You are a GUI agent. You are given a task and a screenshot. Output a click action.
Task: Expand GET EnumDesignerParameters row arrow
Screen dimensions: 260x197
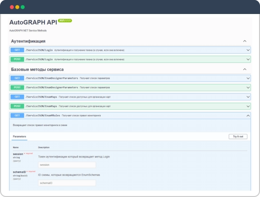[248, 78]
